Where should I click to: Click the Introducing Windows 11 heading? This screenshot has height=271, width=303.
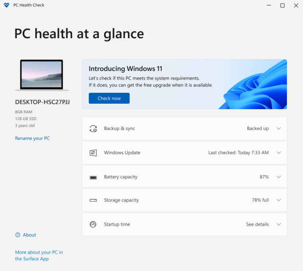tap(125, 69)
